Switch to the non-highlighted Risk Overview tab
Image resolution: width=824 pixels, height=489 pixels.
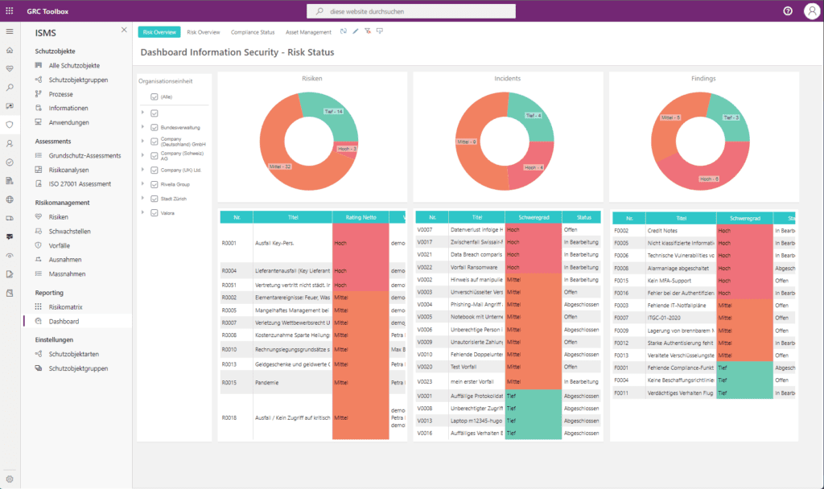tap(204, 32)
